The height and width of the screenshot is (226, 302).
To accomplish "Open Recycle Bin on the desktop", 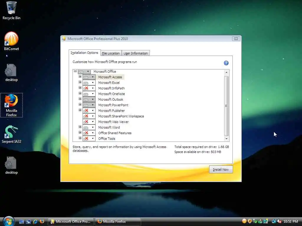I will (x=12, y=10).
